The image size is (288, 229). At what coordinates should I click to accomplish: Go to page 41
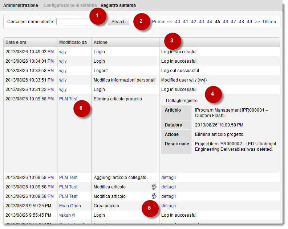pyautogui.click(x=186, y=22)
